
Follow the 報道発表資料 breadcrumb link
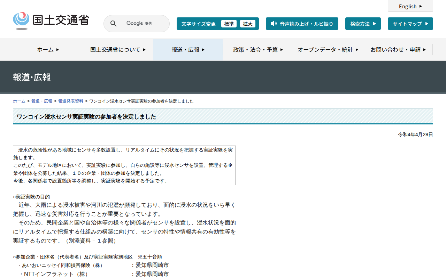(x=71, y=101)
